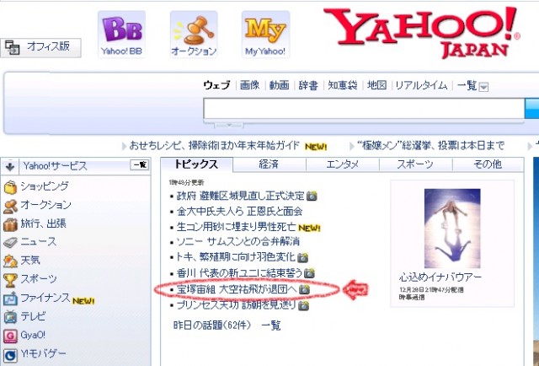The image size is (539, 366).
Task: Select the 地図 search tab
Action: 376,85
